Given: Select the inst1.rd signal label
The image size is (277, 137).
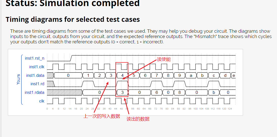Looking at the screenshot, I should click(38, 84).
